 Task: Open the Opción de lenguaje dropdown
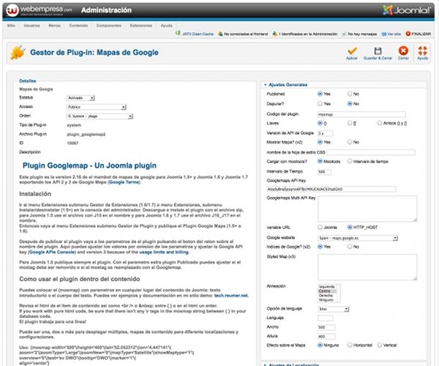(334, 309)
